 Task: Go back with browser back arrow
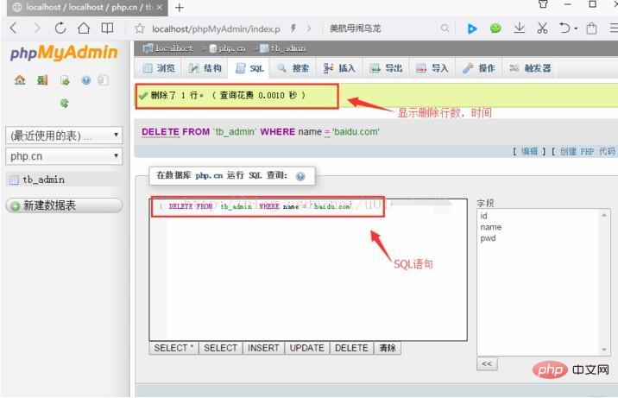click(14, 28)
